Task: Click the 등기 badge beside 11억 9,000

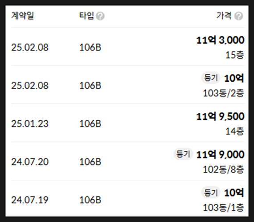Action: (x=183, y=154)
